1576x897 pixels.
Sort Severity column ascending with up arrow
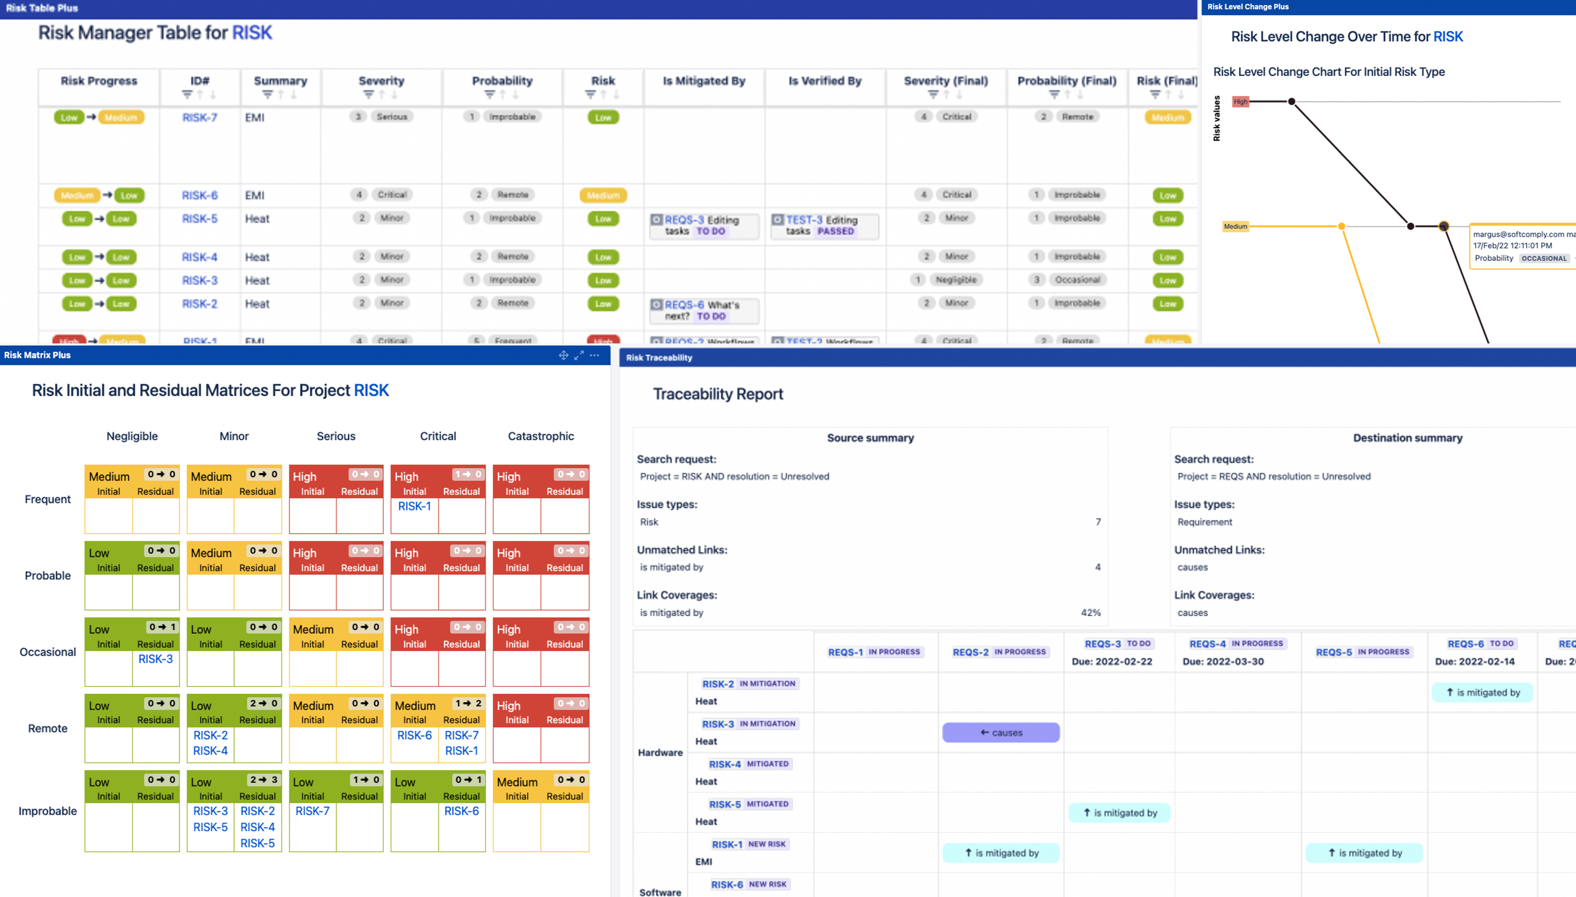coord(382,95)
